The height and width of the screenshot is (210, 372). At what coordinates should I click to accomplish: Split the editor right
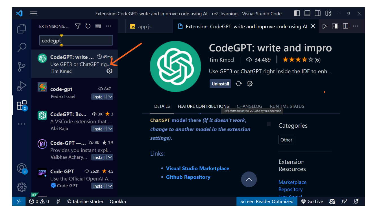point(345,26)
